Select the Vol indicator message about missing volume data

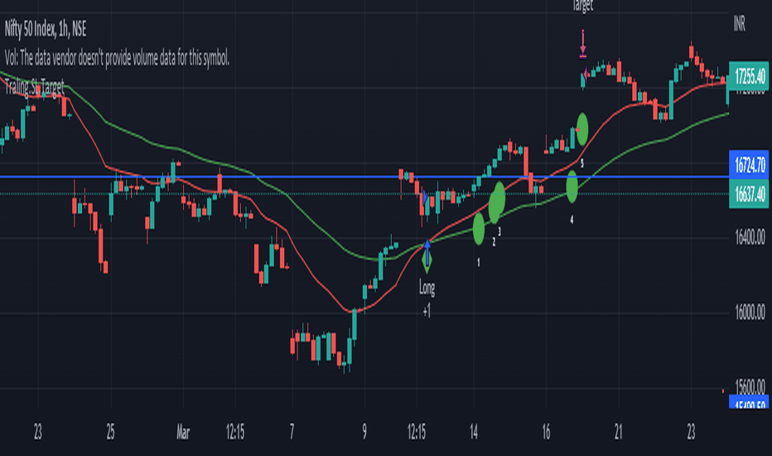click(117, 58)
